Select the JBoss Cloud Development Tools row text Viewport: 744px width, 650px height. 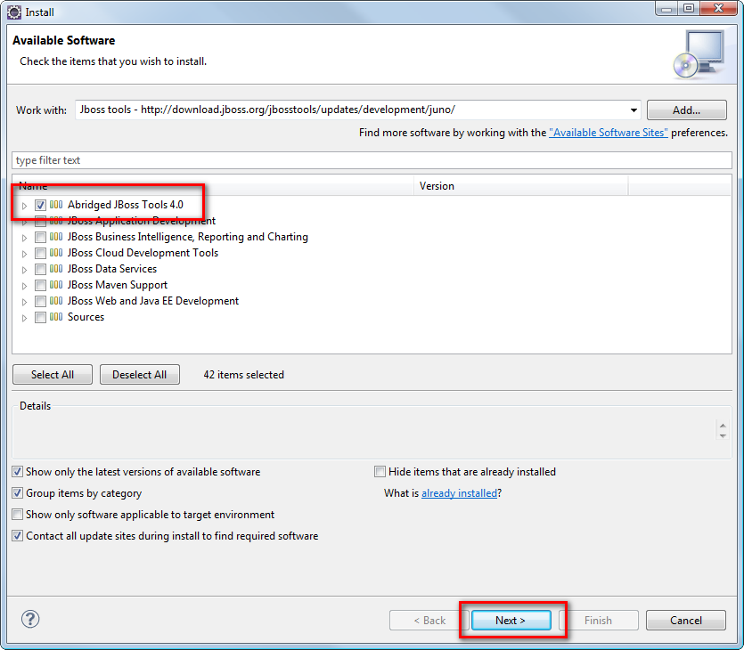click(143, 253)
